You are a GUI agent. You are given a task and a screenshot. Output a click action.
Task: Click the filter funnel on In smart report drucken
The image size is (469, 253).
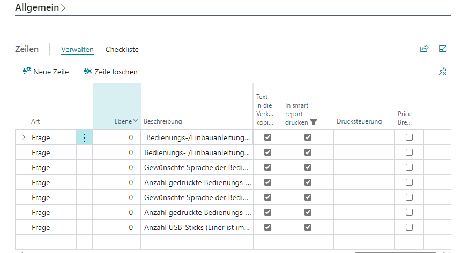(x=314, y=122)
